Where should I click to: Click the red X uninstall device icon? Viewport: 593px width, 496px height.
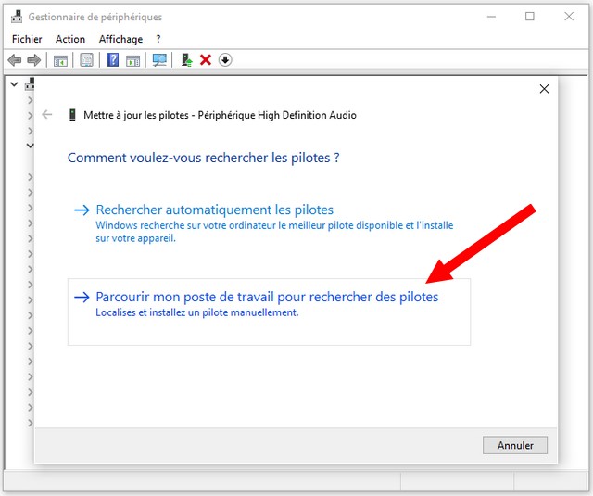[206, 59]
